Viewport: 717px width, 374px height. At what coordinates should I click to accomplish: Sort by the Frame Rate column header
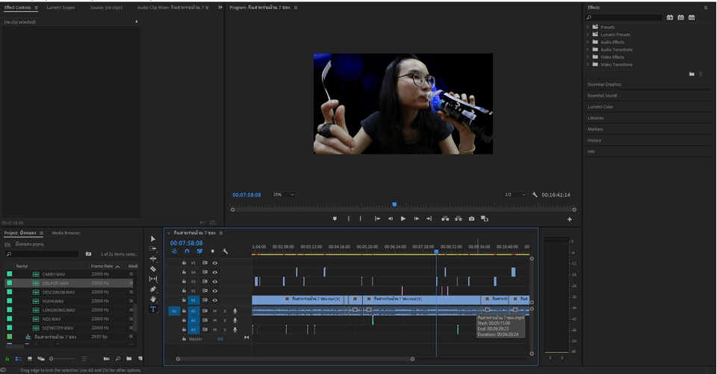102,266
